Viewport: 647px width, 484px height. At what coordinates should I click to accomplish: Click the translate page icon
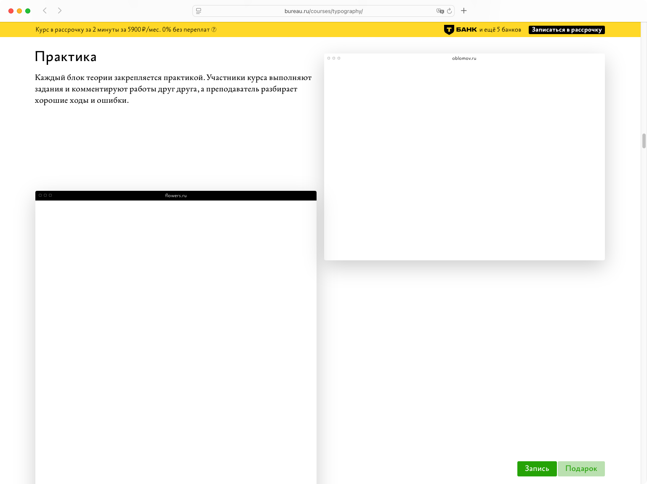click(x=440, y=11)
